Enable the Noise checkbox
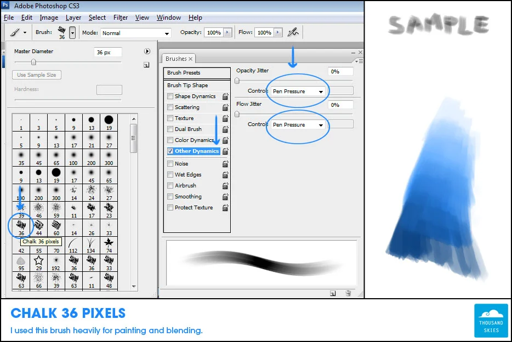The height and width of the screenshot is (342, 512). 170,163
